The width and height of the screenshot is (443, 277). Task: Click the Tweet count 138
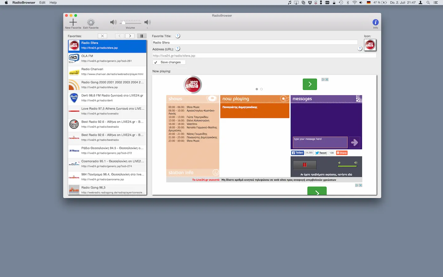pyautogui.click(x=331, y=153)
